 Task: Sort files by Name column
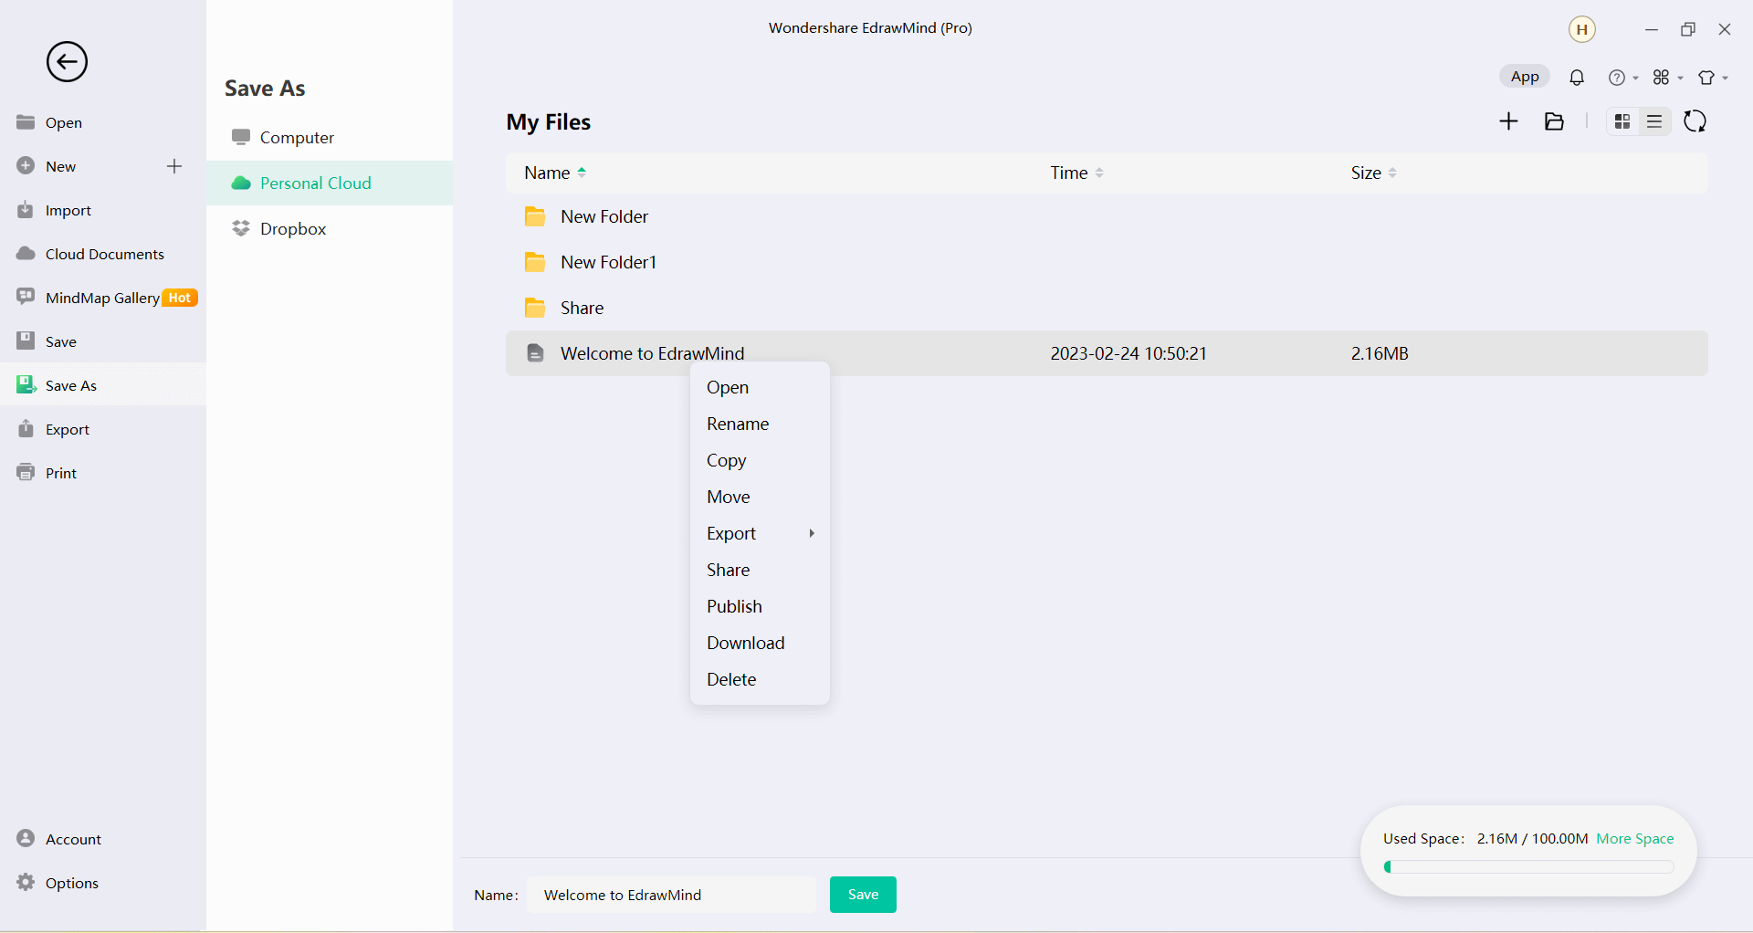tap(555, 173)
